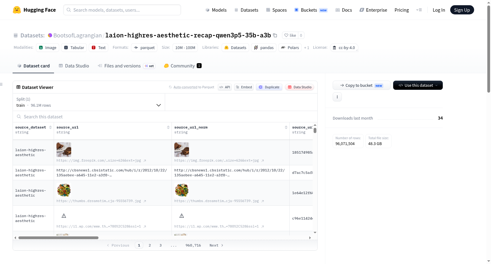
Task: Select the cc-by-4.0 license tag
Action: click(344, 48)
